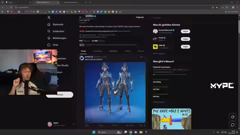Open the Entdecken search icon

coord(49,31)
